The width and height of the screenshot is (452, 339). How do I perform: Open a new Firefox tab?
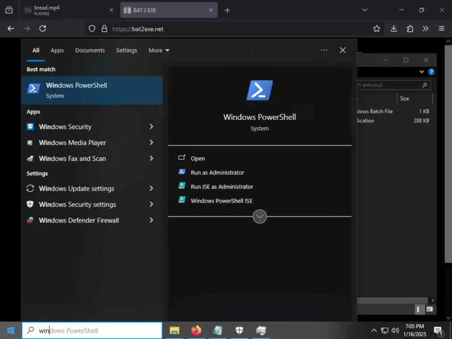pos(227,11)
